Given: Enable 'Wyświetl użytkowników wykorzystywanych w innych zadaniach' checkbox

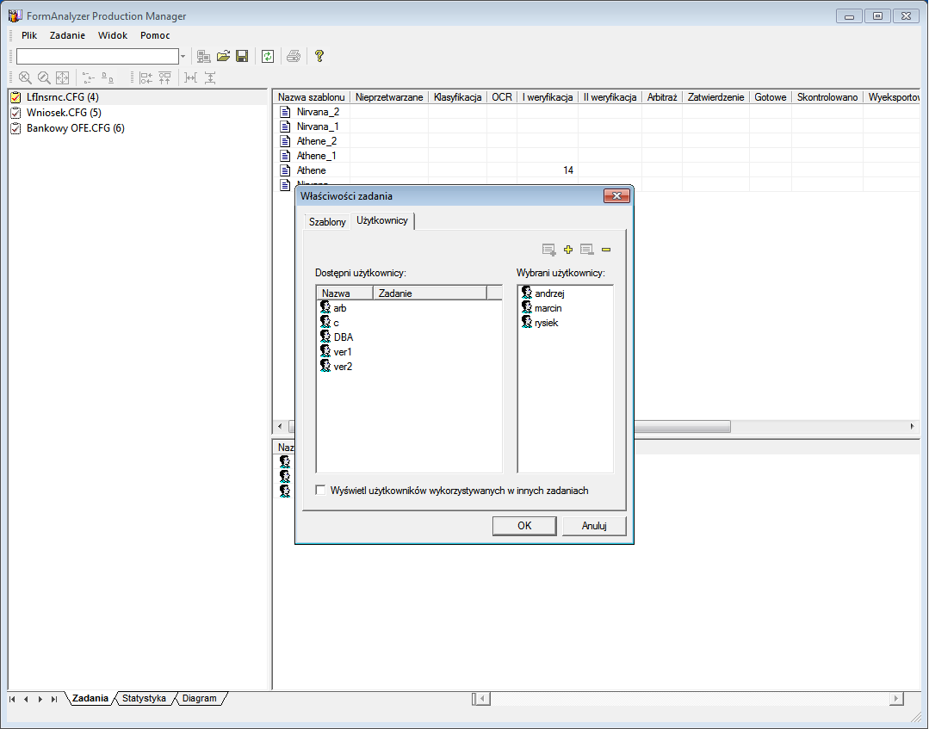Looking at the screenshot, I should (321, 491).
